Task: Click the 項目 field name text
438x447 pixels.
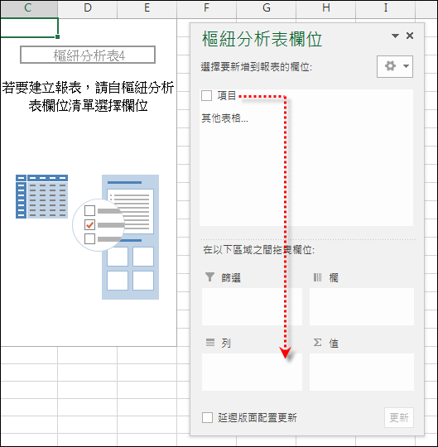Action: point(227,95)
